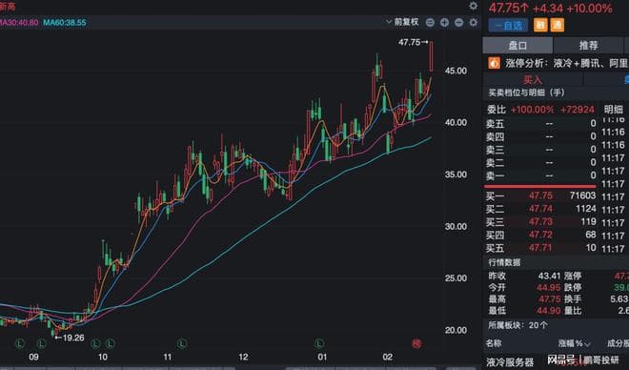Zoom out the chart with the minus icon
The width and height of the screenshot is (629, 370).
(x=459, y=23)
